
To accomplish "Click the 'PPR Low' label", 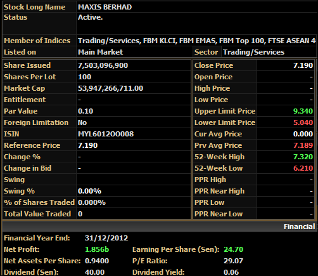I will click(209, 202).
